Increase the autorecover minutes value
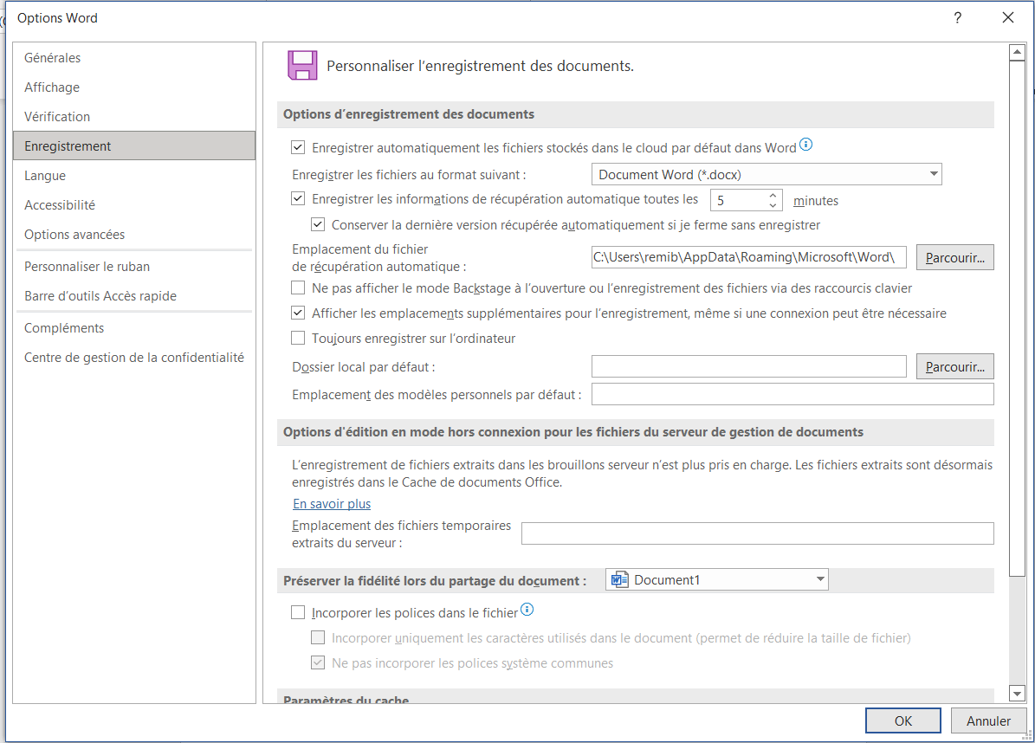1035x743 pixels. (773, 195)
